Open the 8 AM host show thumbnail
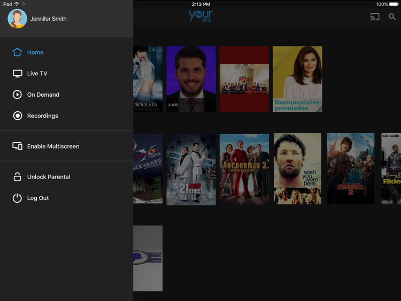This screenshot has height=301, width=401. pyautogui.click(x=191, y=79)
